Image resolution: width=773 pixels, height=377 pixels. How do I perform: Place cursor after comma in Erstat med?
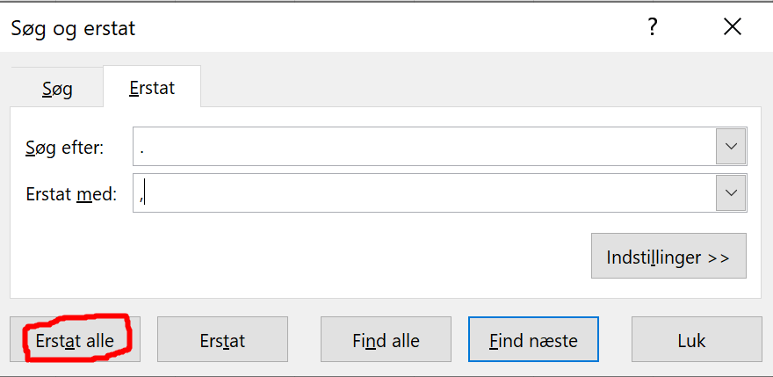145,194
